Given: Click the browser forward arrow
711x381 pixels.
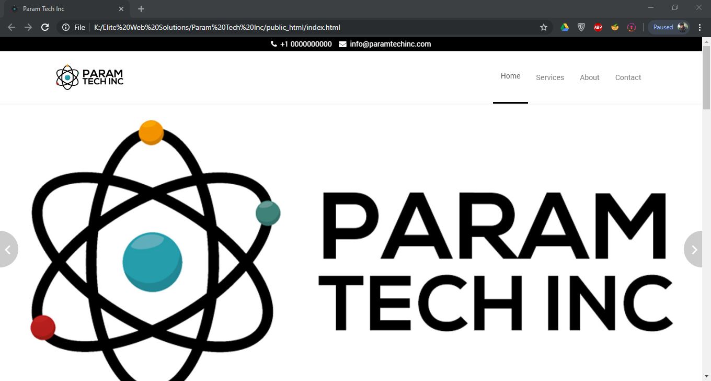Looking at the screenshot, I should coord(28,27).
